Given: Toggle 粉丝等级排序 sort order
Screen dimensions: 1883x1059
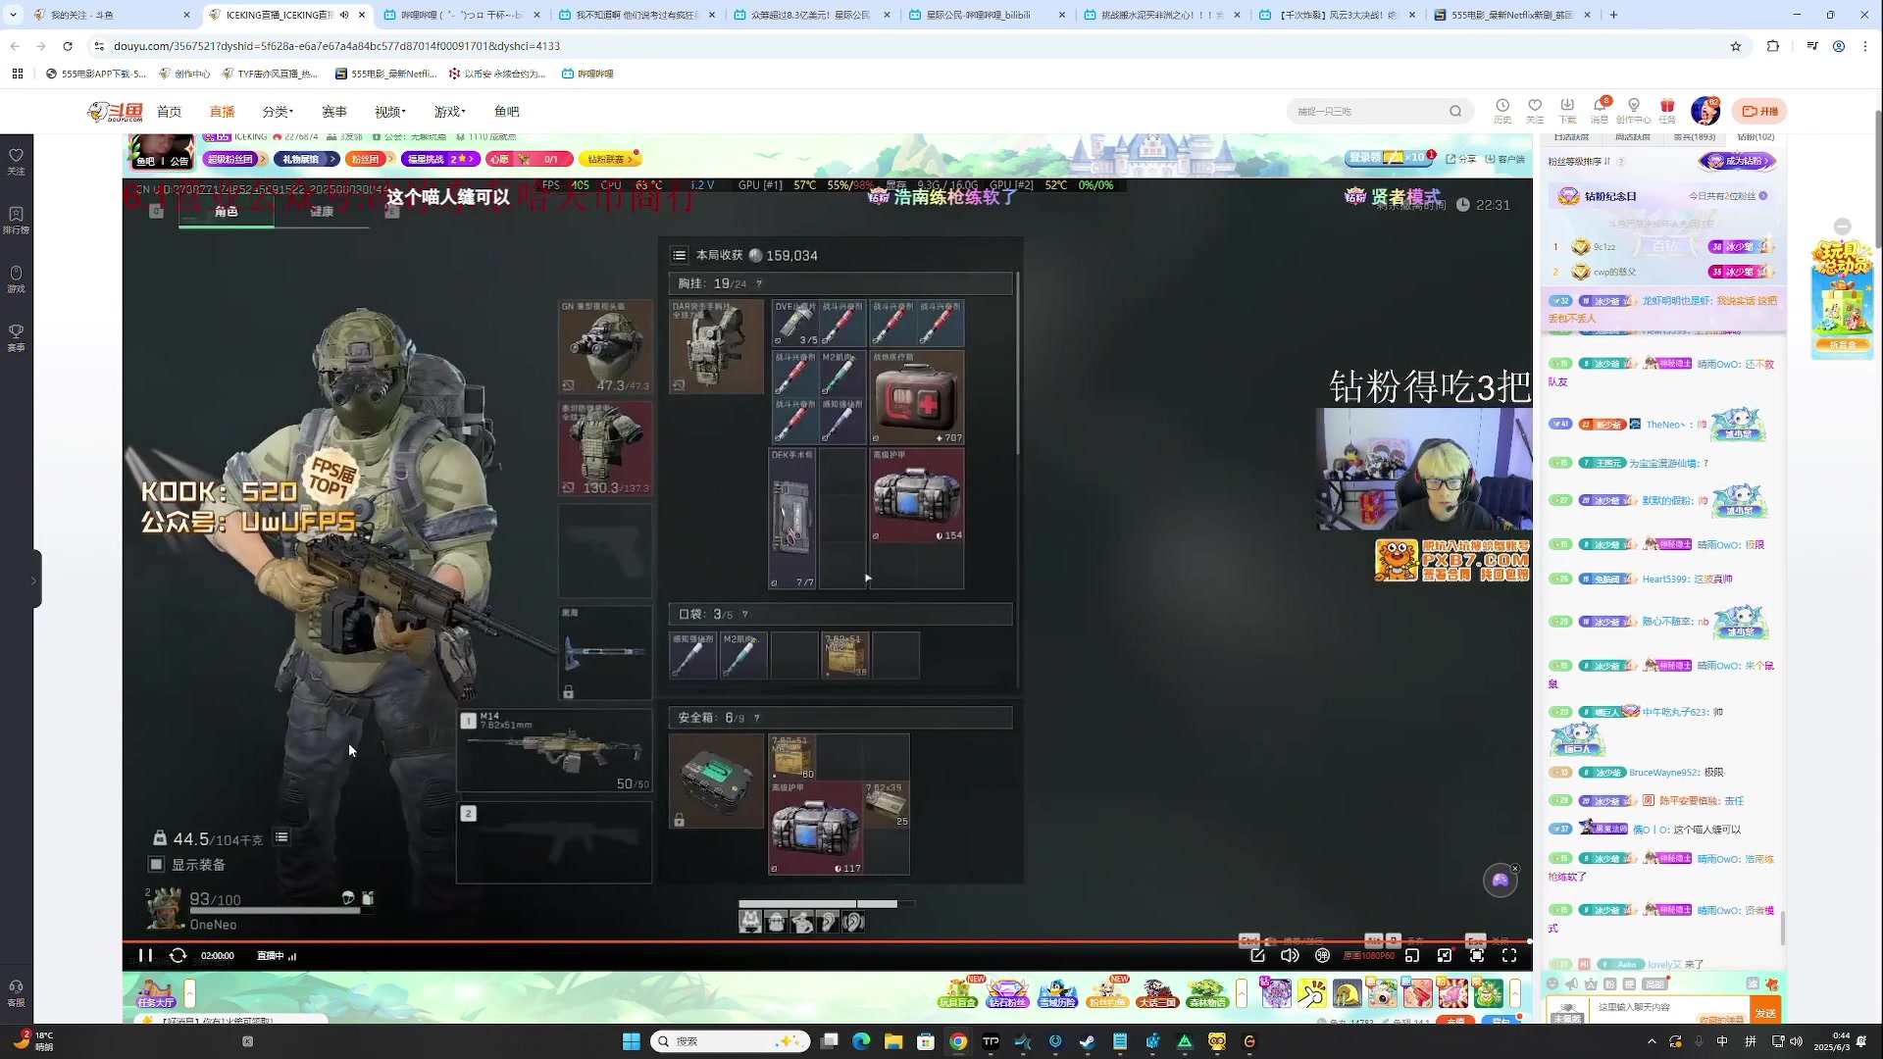Looking at the screenshot, I should pyautogui.click(x=1579, y=162).
